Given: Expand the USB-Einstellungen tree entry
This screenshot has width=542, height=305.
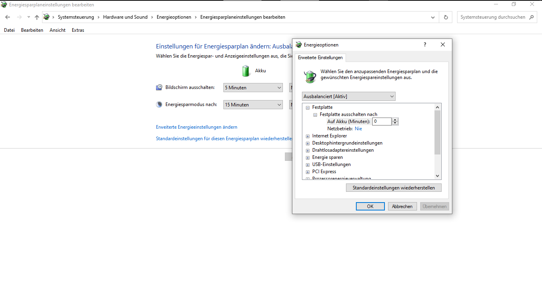Looking at the screenshot, I should (x=308, y=164).
